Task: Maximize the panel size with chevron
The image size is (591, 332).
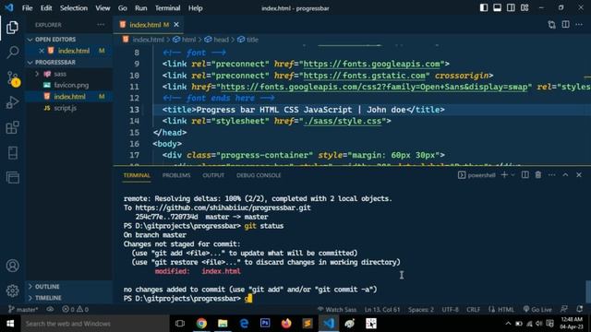Action: point(565,175)
